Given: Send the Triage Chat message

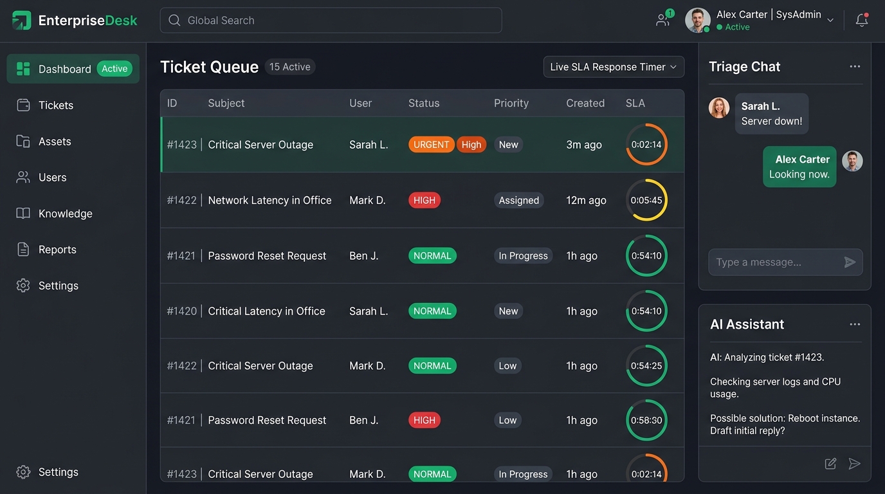Looking at the screenshot, I should coord(850,262).
